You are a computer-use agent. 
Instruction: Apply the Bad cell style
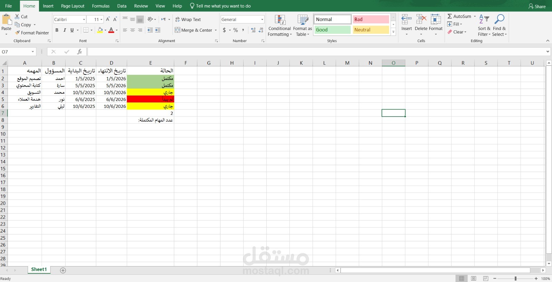click(x=371, y=19)
